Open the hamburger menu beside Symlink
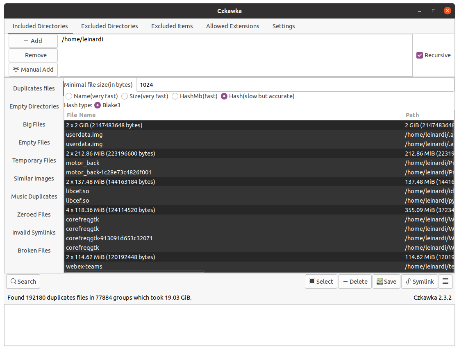This screenshot has height=350, width=459. click(x=445, y=281)
